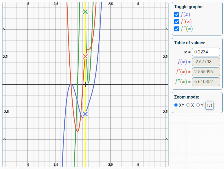Click the red cross marker on f'(x)
Image resolution: width=224 pixels, height=169 pixels.
click(x=85, y=56)
